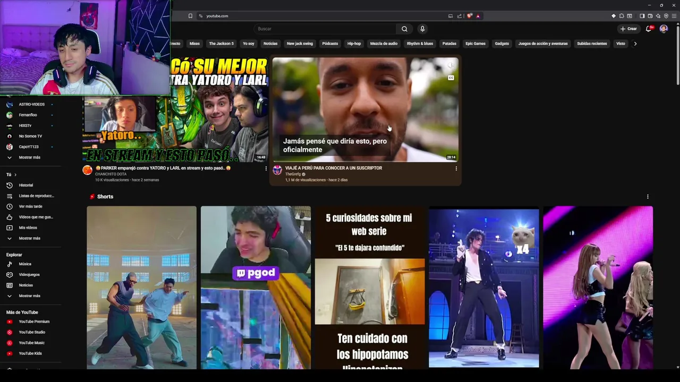This screenshot has height=382, width=680.
Task: Open liked videos 'Videos que me gus...'
Action: point(30,217)
